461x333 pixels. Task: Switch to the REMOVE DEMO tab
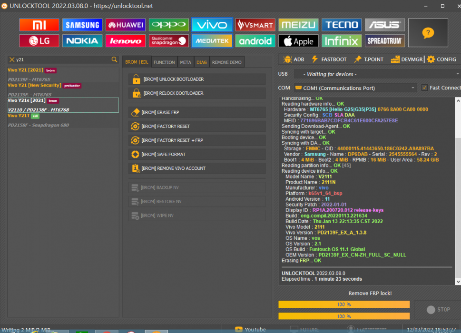point(226,62)
